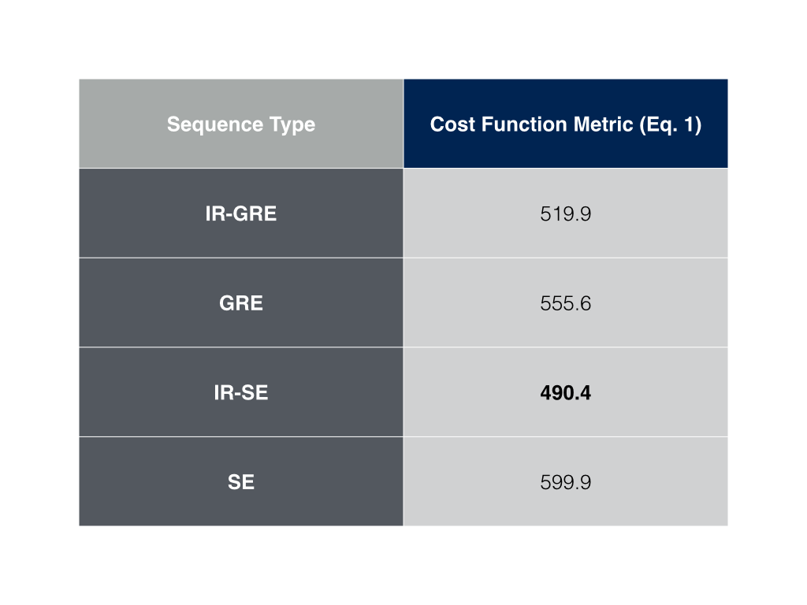Viewport: 807px width, 605px height.
Task: Select the 599.9 value cell
Action: pyautogui.click(x=565, y=482)
